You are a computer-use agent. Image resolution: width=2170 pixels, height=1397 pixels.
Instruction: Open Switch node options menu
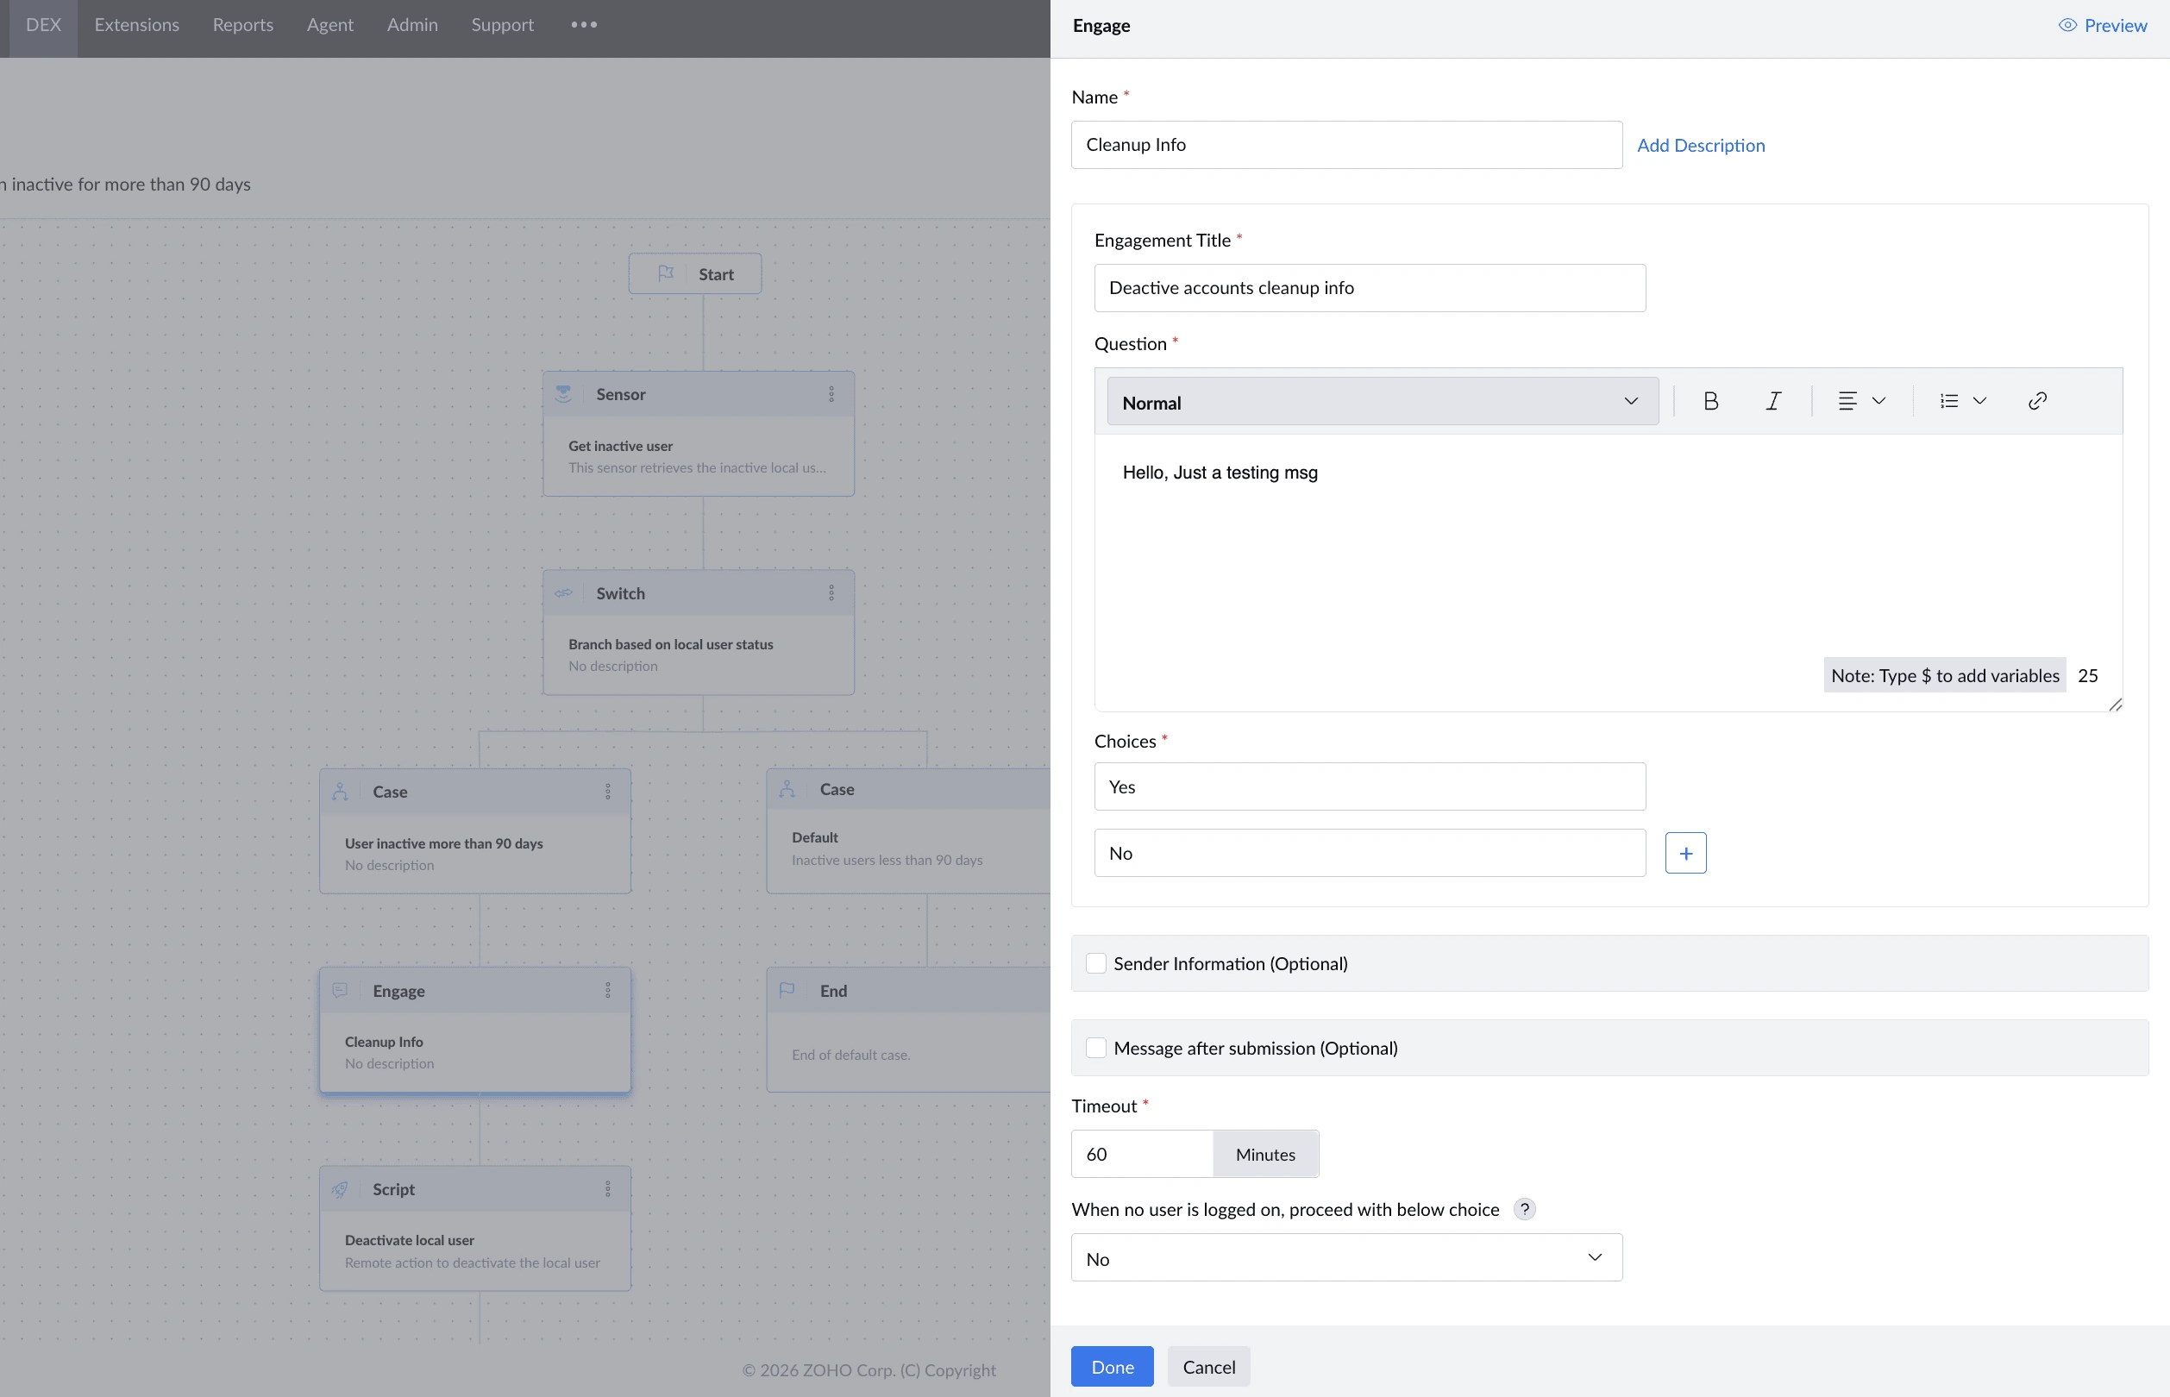click(x=831, y=593)
